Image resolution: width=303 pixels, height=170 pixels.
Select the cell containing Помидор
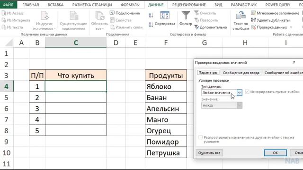(x=166, y=142)
